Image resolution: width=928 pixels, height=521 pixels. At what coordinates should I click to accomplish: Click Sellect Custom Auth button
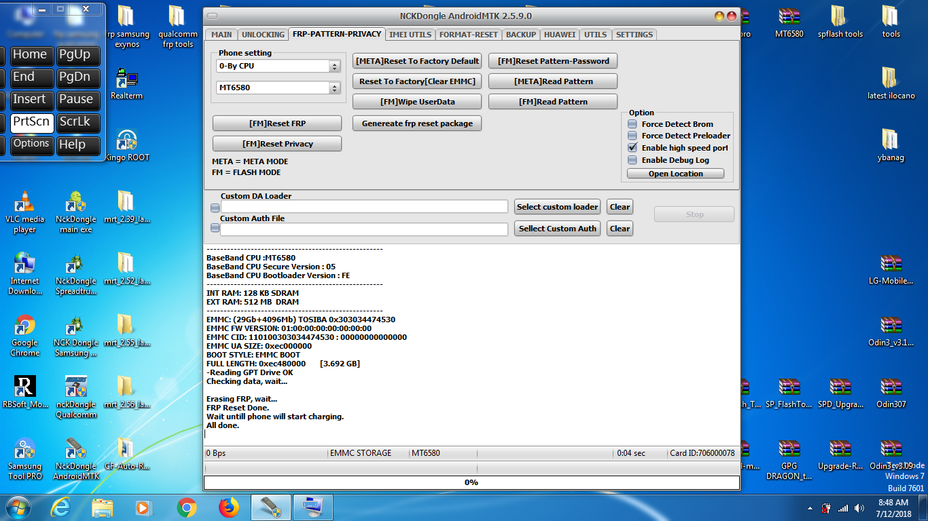pos(558,229)
